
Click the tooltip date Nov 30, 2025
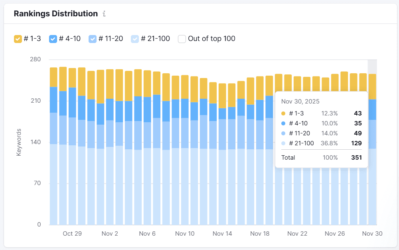coord(300,102)
